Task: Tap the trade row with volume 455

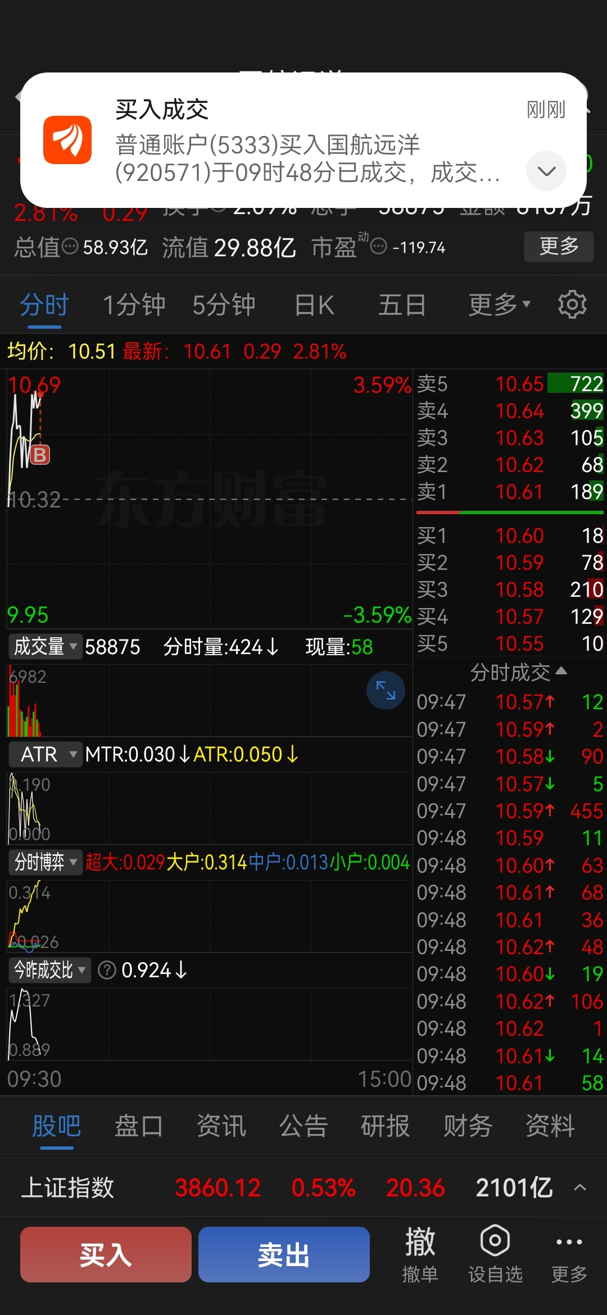Action: coord(510,811)
